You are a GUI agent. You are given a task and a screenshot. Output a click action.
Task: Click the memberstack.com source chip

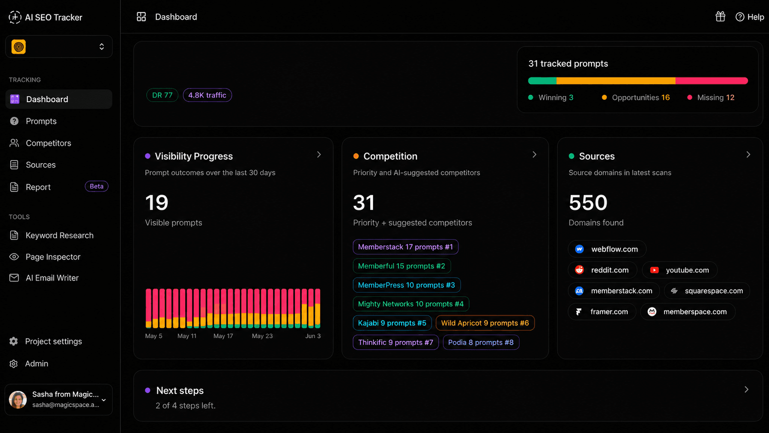614,291
